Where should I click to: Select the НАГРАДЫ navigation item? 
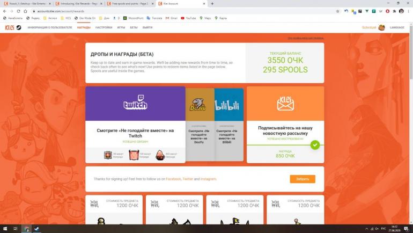point(84,27)
